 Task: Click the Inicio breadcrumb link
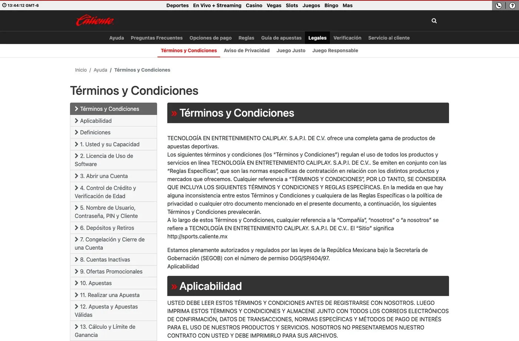tap(81, 70)
